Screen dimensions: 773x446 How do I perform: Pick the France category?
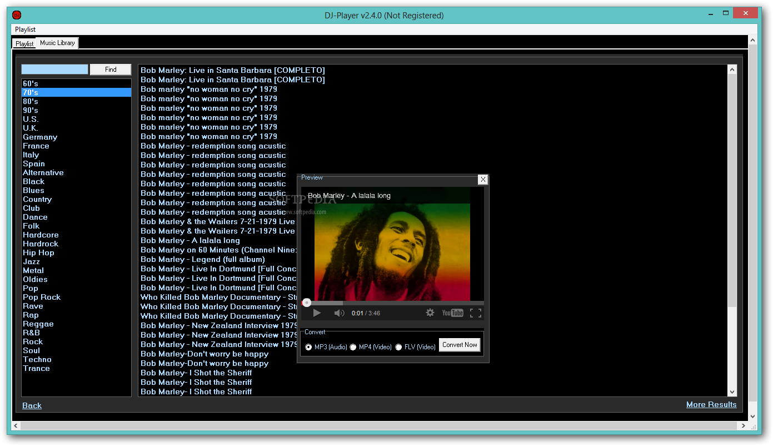pos(76,146)
